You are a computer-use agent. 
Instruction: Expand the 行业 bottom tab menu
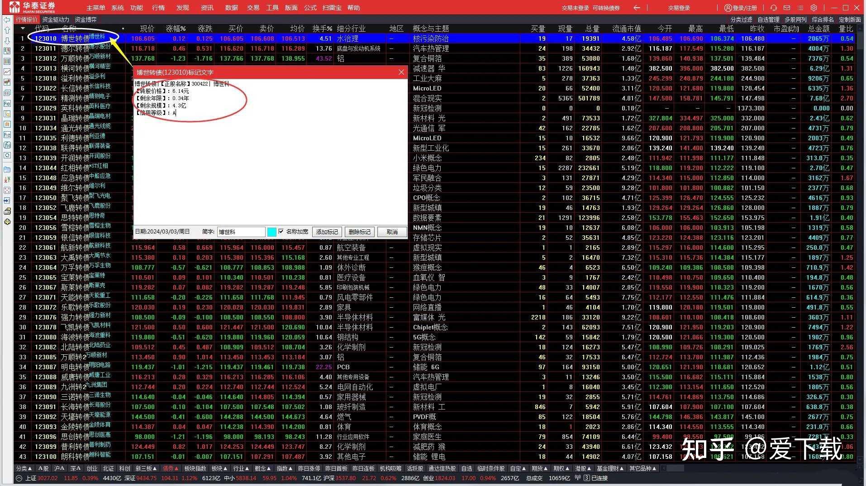tap(241, 468)
